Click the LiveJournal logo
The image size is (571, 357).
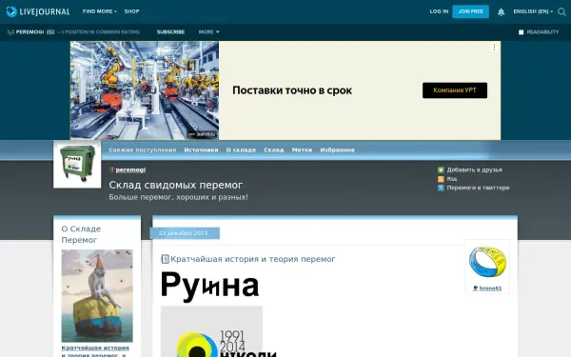pyautogui.click(x=38, y=11)
